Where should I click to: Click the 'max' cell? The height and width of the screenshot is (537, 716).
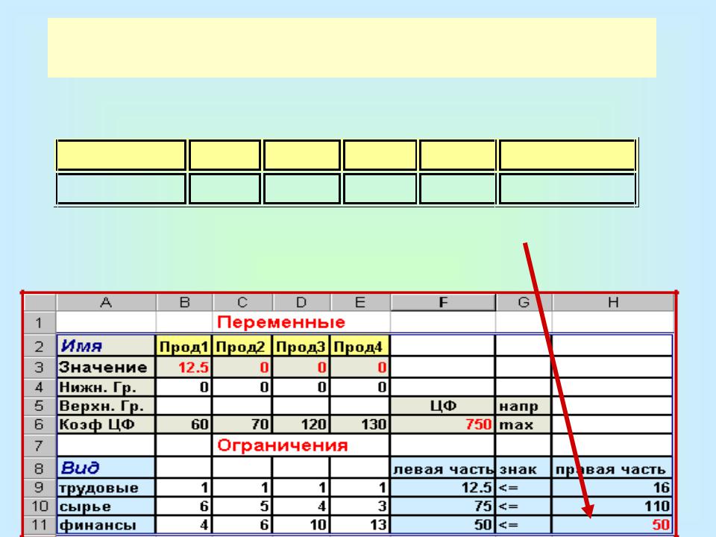(524, 424)
